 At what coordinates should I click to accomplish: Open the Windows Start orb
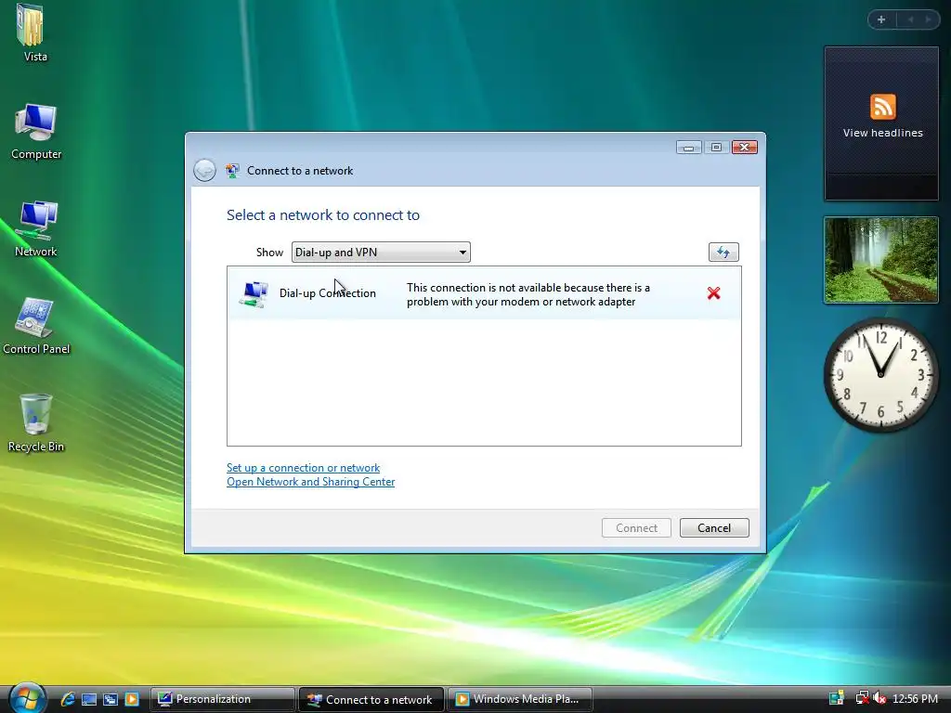click(x=27, y=697)
